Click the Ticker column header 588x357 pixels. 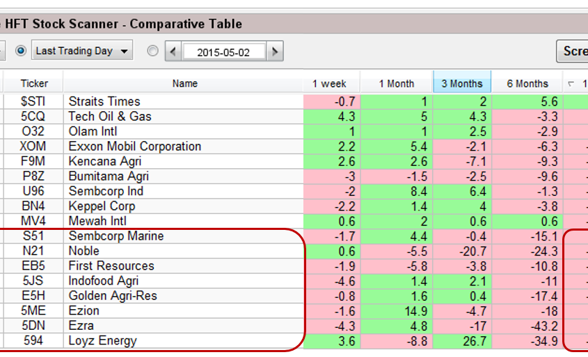(34, 83)
